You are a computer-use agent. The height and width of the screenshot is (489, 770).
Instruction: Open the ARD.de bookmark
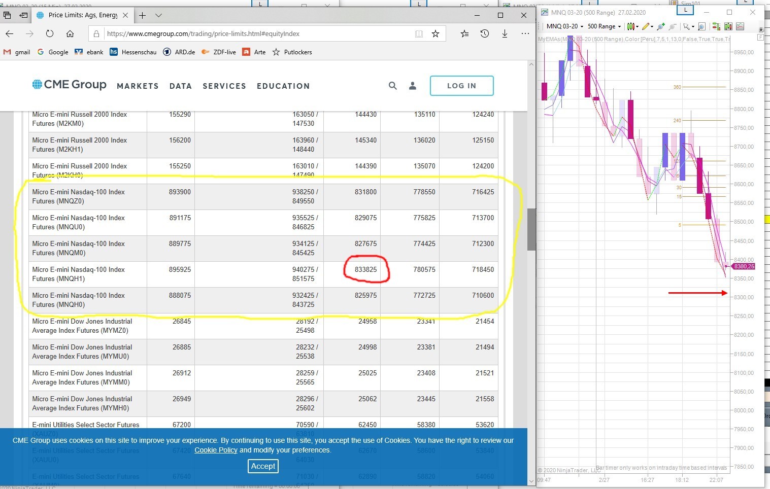click(x=179, y=52)
